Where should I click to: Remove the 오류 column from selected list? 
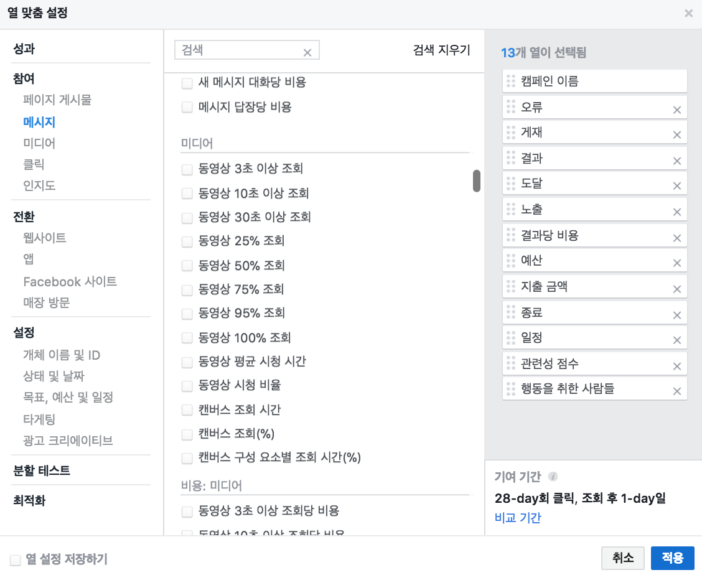click(676, 108)
